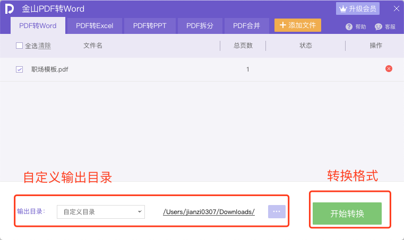The image size is (404, 240).
Task: Open 客服 customer service icon
Action: [385, 26]
